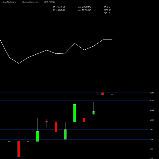Click the open value 'O: 1070.00'
Image resolution: width=159 pixels, height=159 pixels.
(59, 7)
